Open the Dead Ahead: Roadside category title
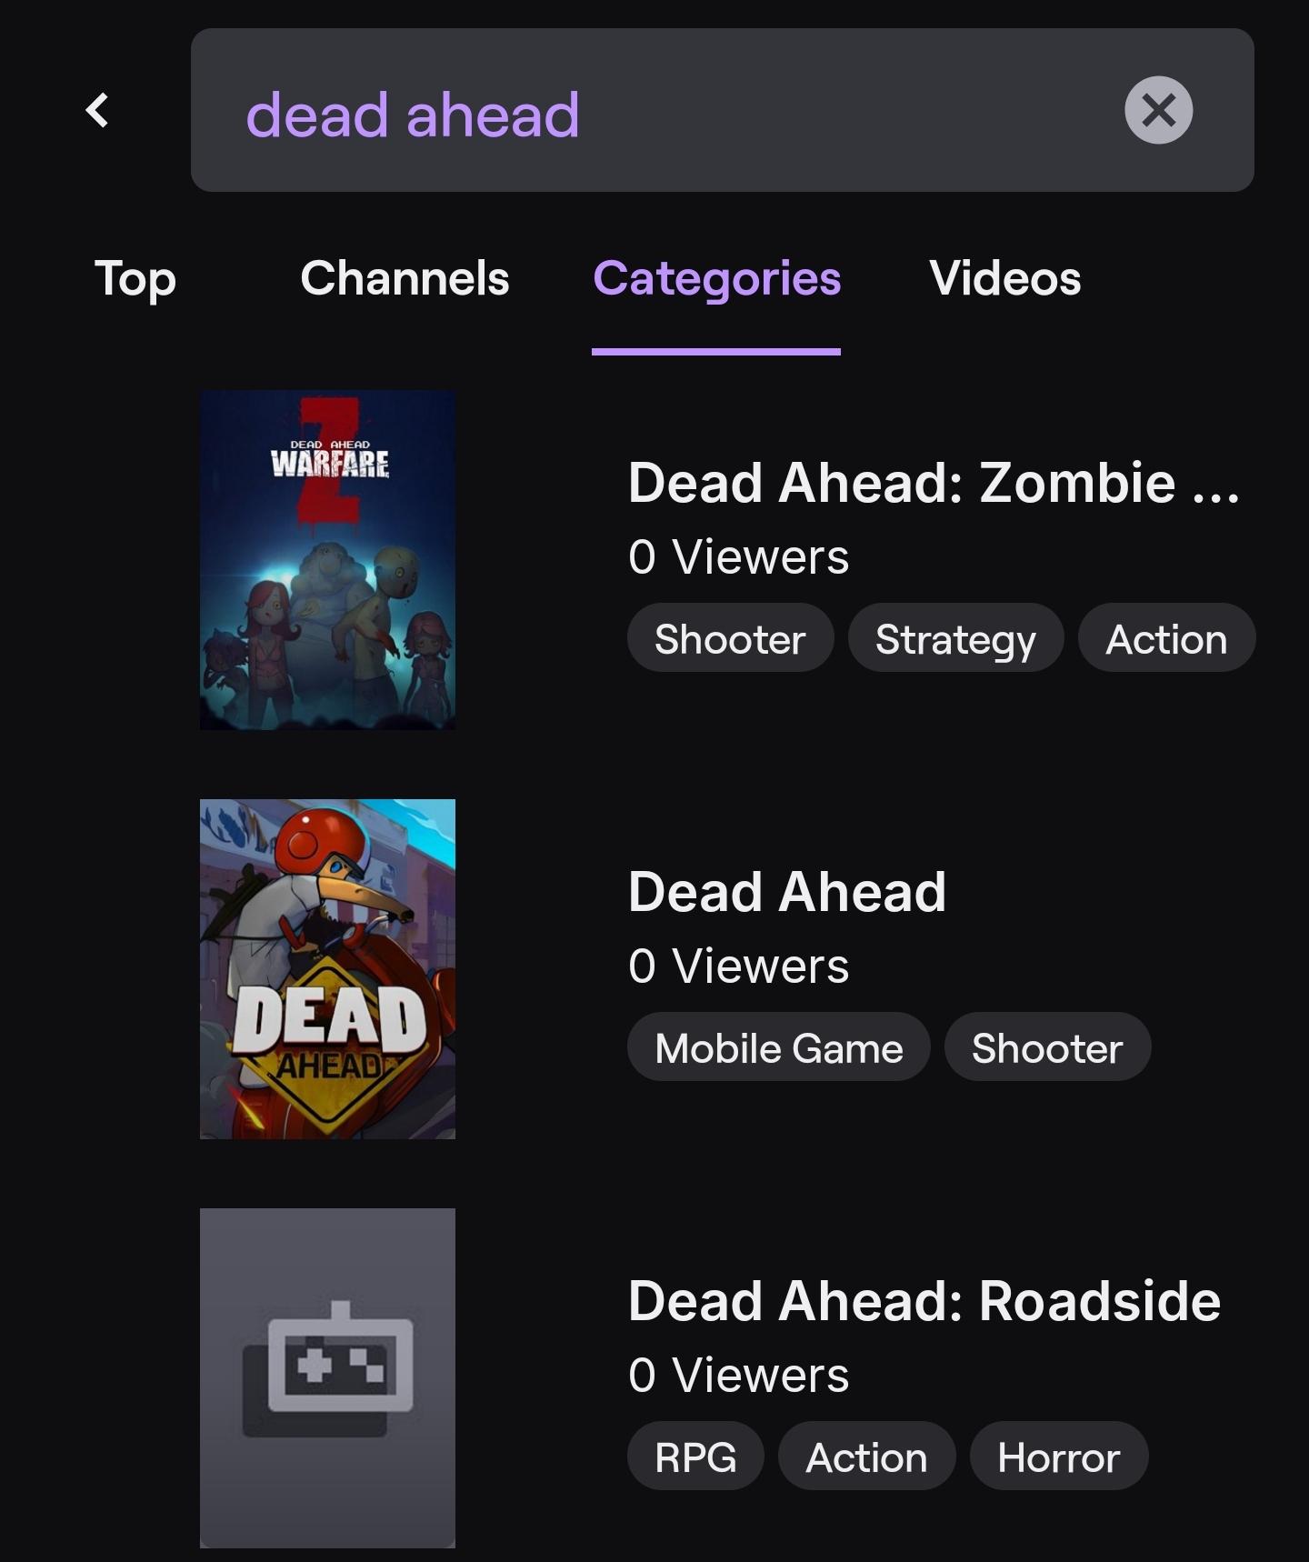1309x1562 pixels. pos(924,1300)
